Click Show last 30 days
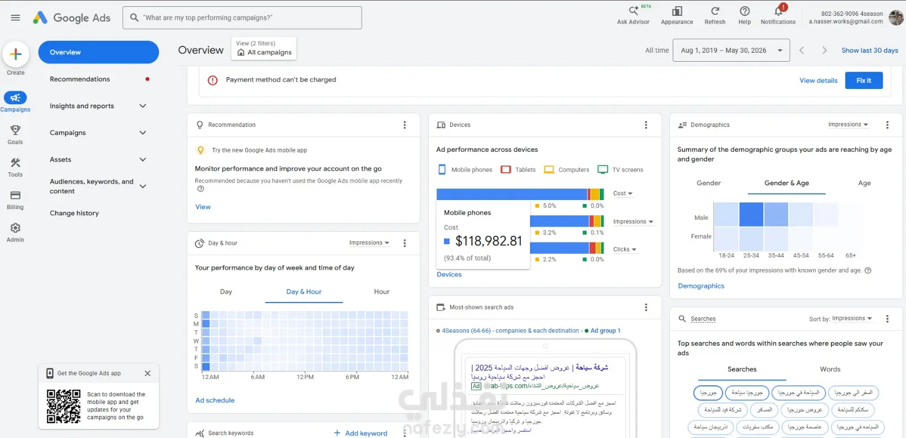The height and width of the screenshot is (438, 906). coord(870,50)
